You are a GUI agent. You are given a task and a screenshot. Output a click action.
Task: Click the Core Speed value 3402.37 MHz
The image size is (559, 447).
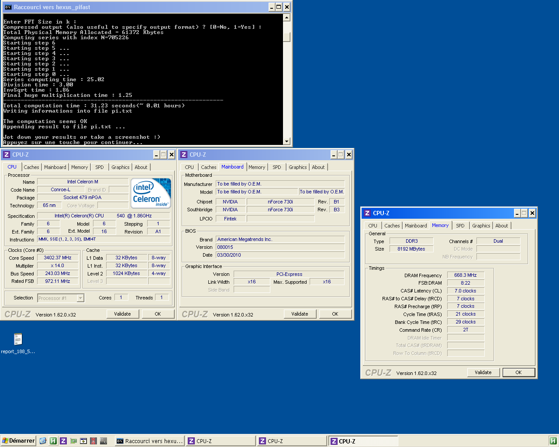click(x=58, y=258)
